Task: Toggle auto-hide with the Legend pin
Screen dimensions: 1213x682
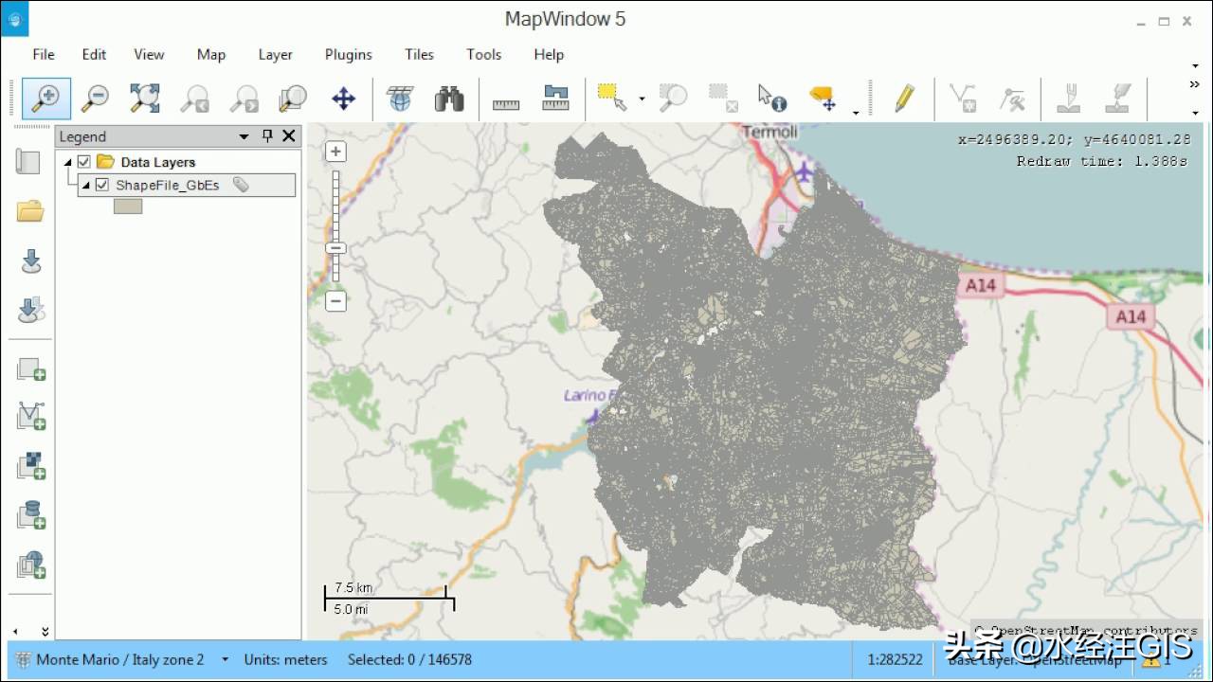Action: tap(267, 136)
